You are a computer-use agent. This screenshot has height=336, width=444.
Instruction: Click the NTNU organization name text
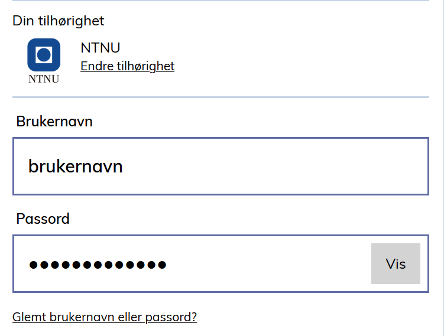[101, 48]
